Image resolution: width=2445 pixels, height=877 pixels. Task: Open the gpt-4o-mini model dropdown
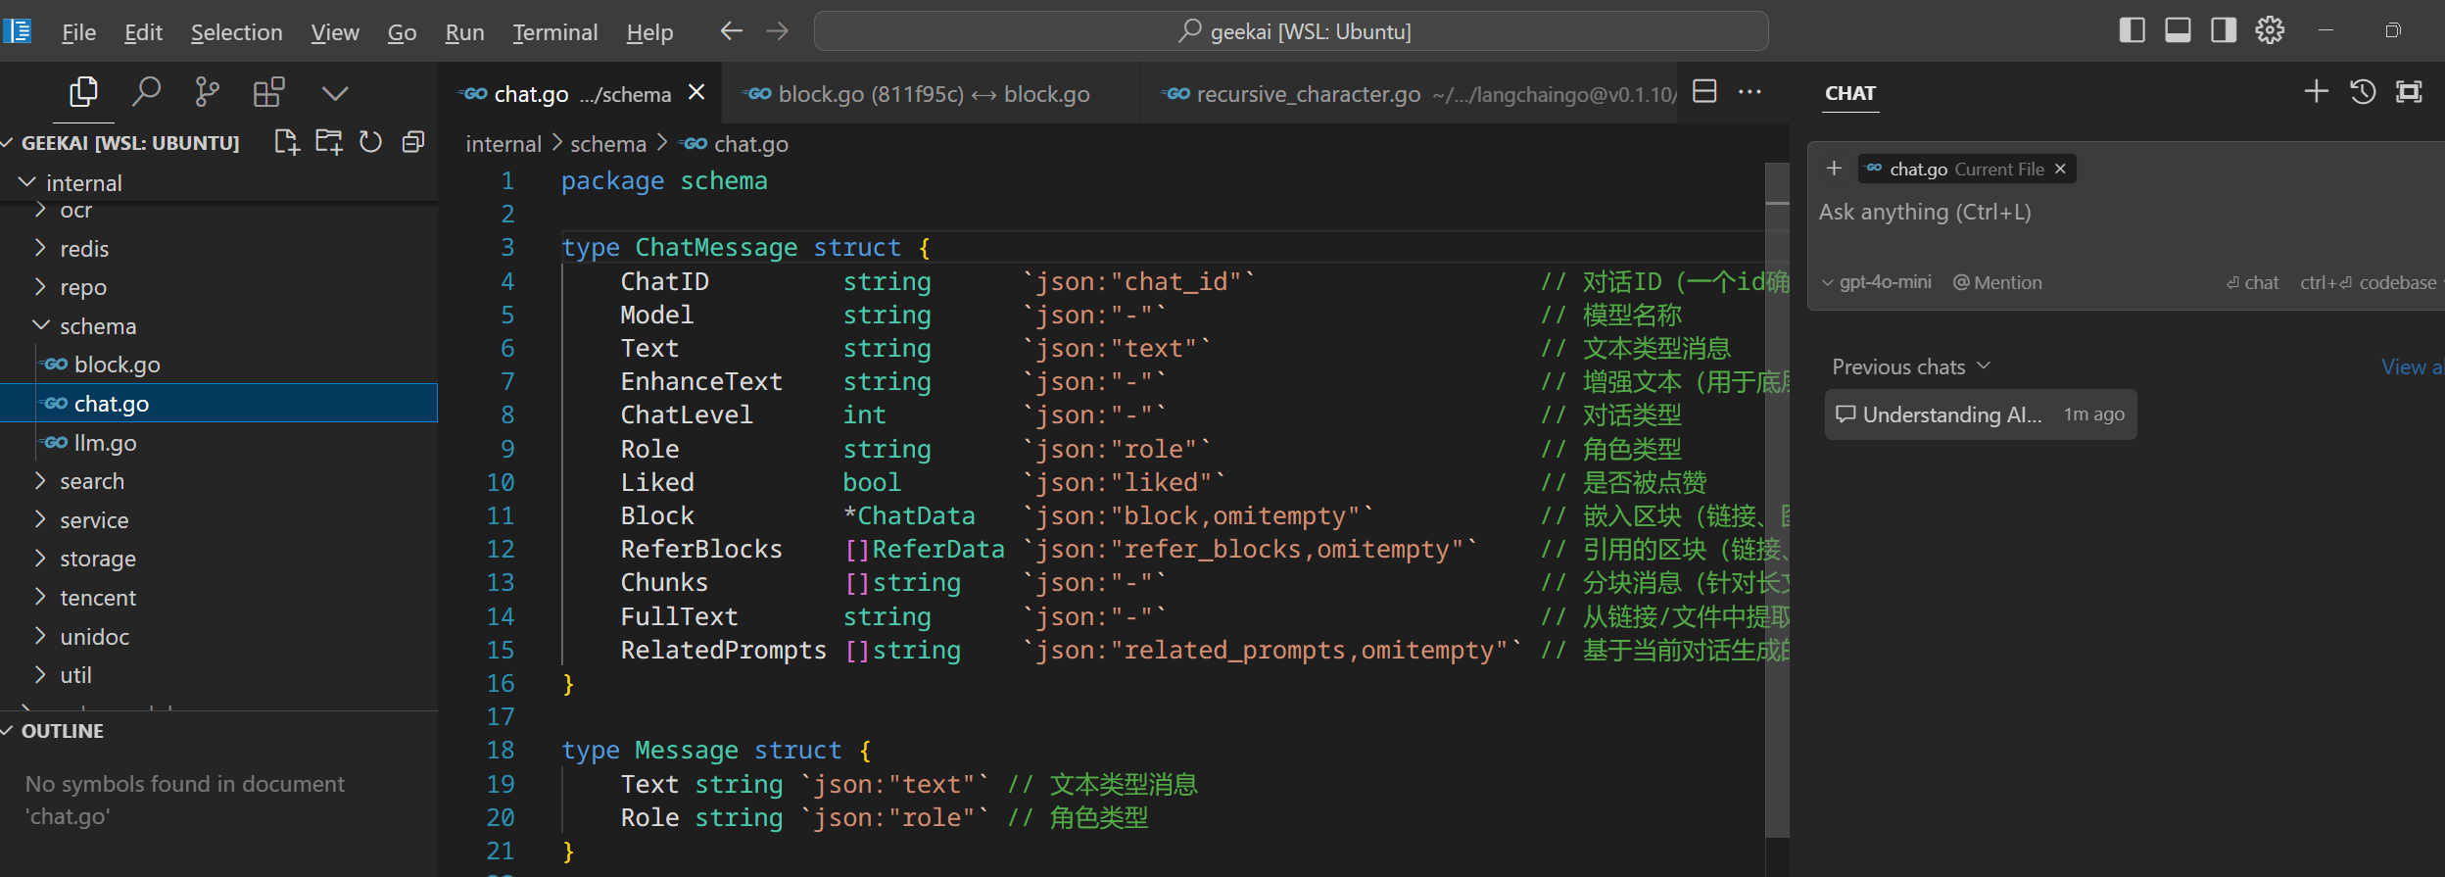tap(1877, 282)
